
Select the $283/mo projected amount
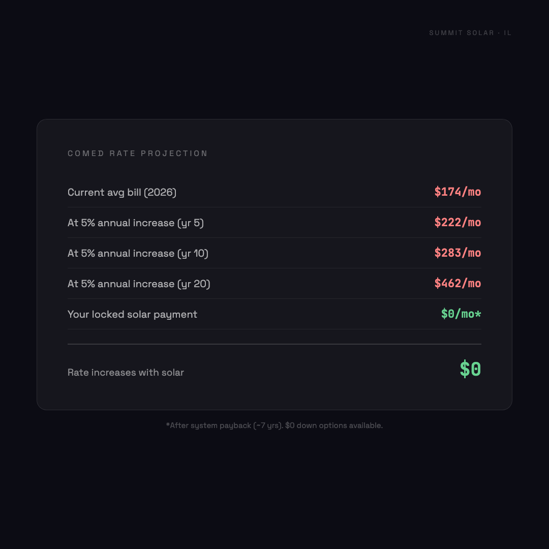pyautogui.click(x=457, y=253)
